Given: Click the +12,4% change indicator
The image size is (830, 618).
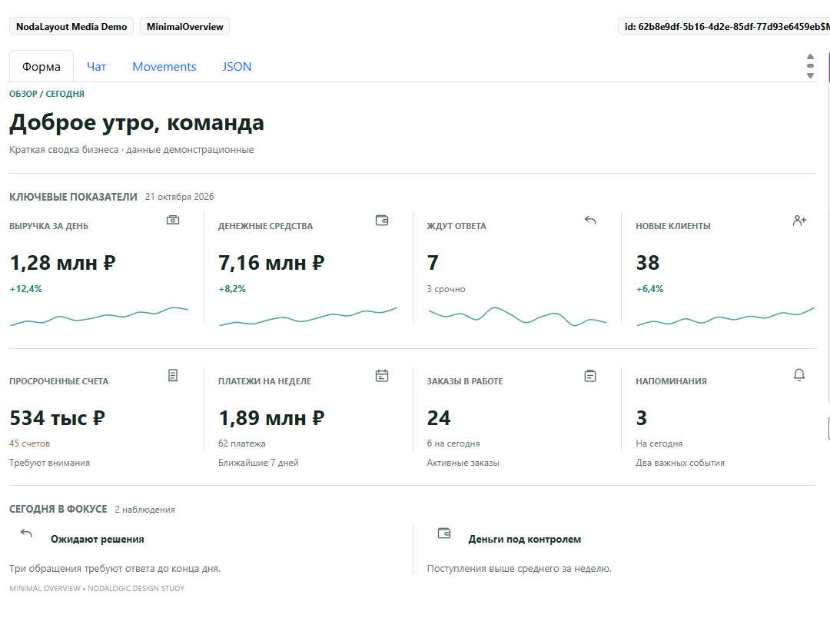Looking at the screenshot, I should (26, 289).
